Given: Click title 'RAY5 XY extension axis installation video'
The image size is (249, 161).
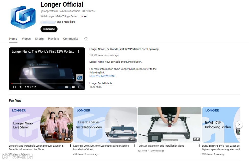Looking at the screenshot, I should tap(161, 146).
